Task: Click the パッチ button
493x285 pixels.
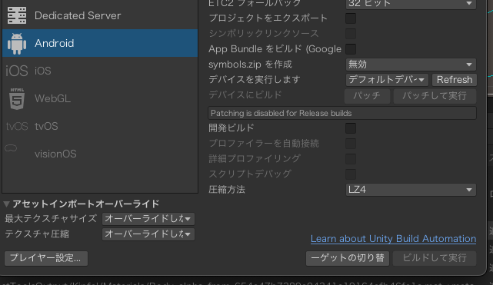Action: pyautogui.click(x=367, y=96)
